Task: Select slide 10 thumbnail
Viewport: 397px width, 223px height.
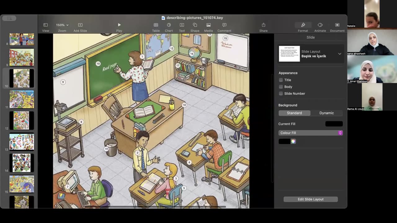Action: [x=22, y=78]
